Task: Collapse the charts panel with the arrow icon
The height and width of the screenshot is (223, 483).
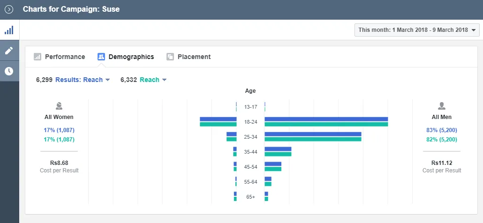Action: [x=9, y=9]
